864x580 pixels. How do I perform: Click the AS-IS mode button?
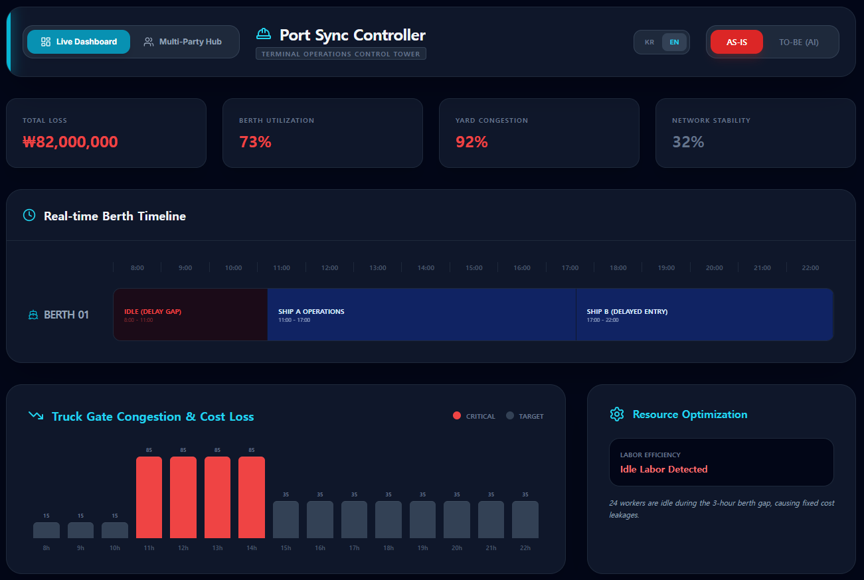tap(736, 41)
